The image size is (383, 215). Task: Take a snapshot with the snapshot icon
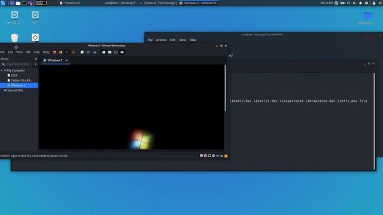[x=82, y=52]
